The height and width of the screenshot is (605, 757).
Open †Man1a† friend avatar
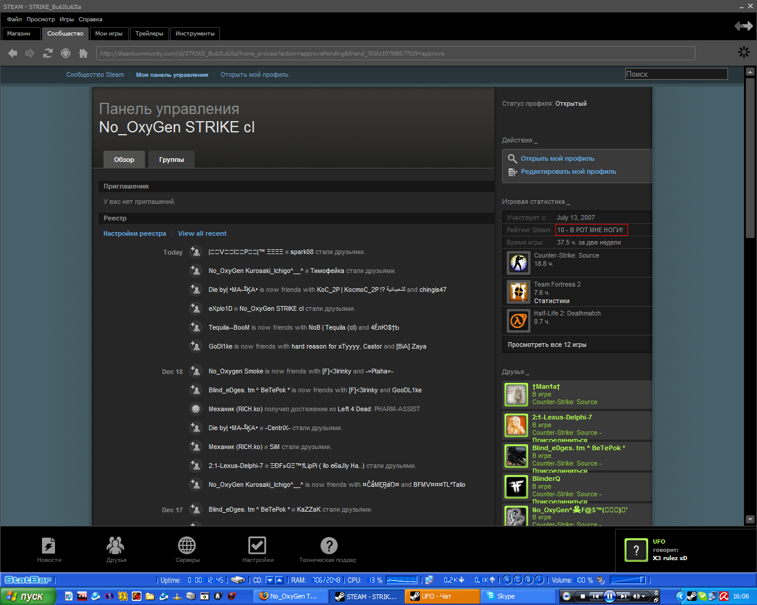coord(516,395)
